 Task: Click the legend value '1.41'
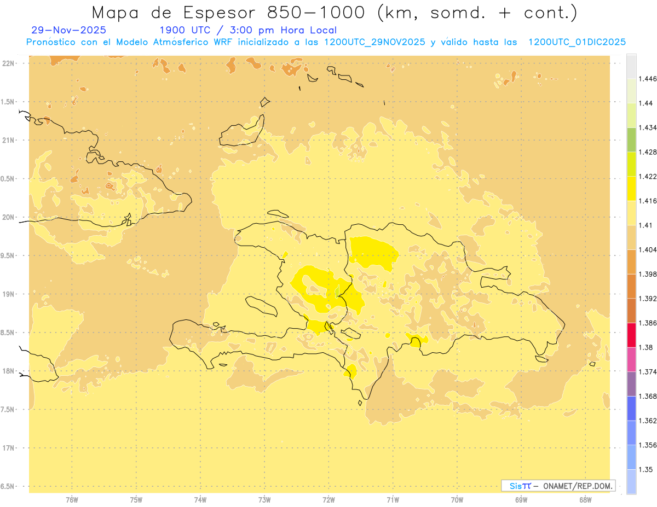pyautogui.click(x=646, y=225)
